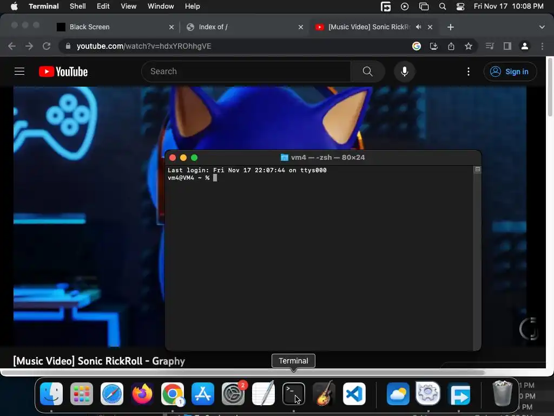Open the View menu

coord(129,6)
